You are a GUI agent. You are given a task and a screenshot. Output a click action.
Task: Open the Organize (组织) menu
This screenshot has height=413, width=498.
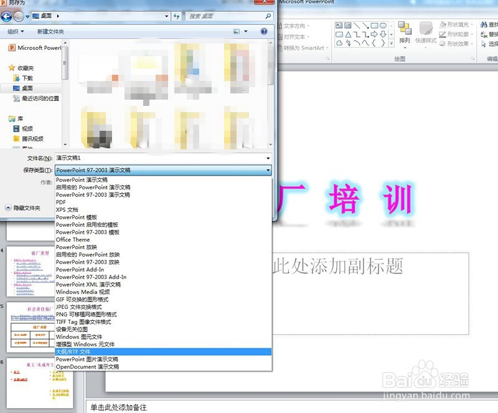click(x=16, y=32)
